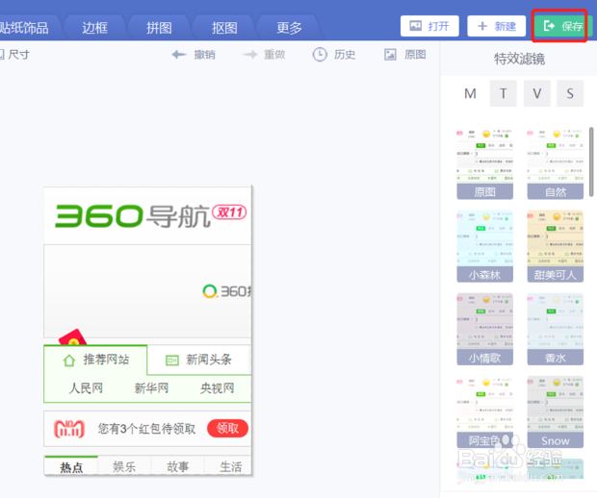597x498 pixels.
Task: Open the 贴纸饰品 stickers tab
Action: point(25,27)
